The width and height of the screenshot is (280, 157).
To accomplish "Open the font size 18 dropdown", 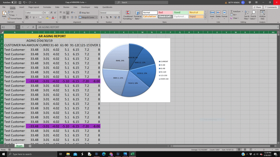I will pyautogui.click(x=49, y=13).
